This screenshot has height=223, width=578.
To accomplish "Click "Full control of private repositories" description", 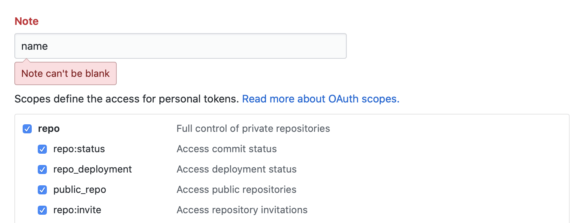I will 253,129.
